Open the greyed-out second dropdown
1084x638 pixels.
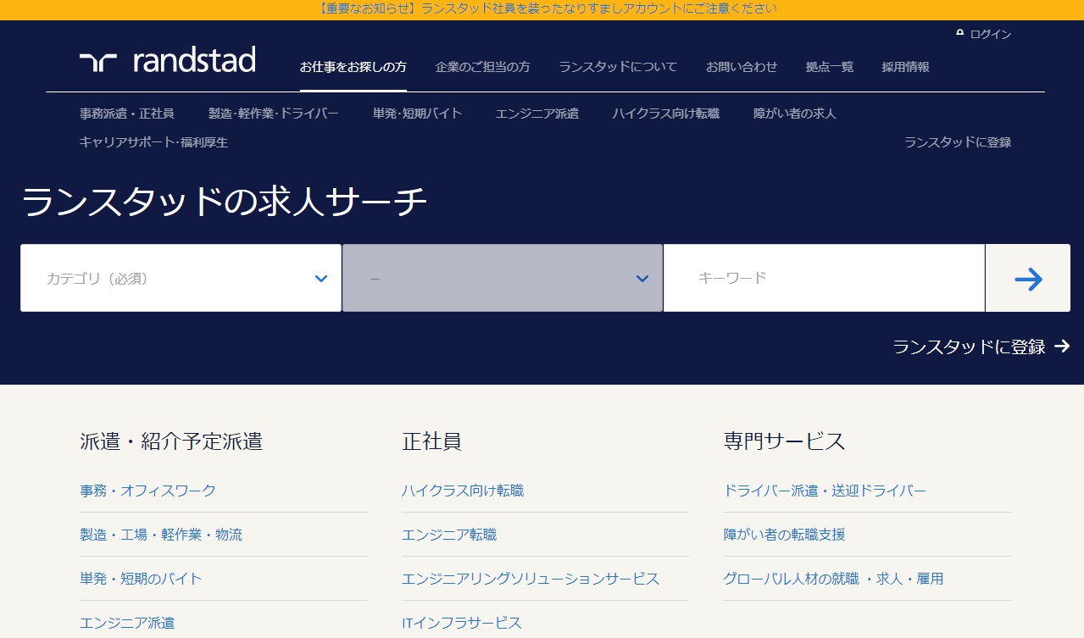[x=503, y=278]
